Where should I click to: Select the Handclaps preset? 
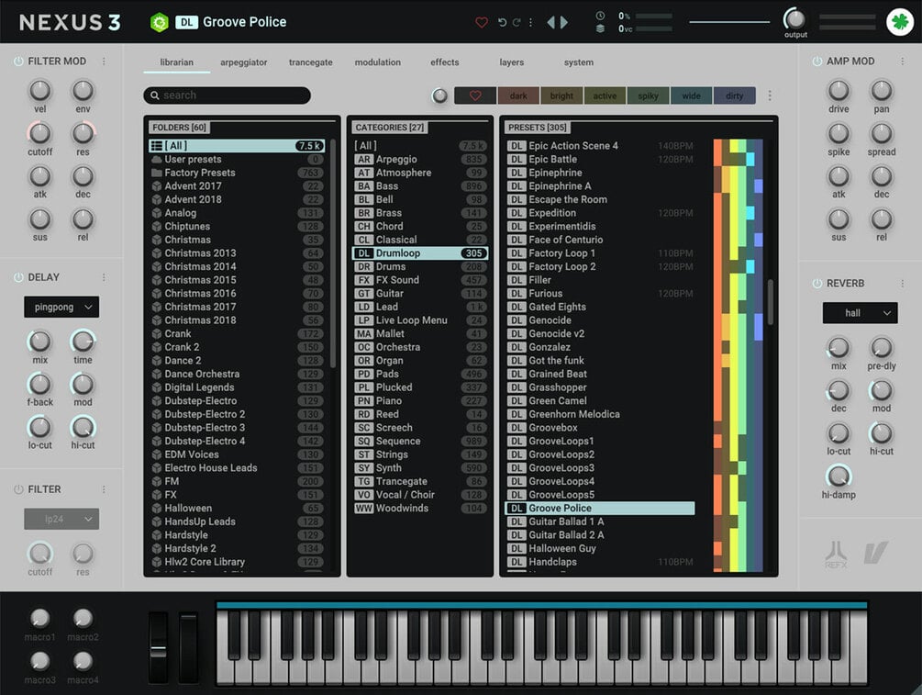click(x=600, y=561)
